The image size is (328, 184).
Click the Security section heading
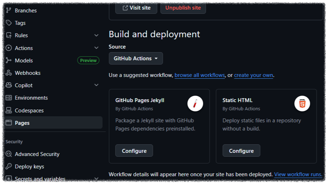pyautogui.click(x=14, y=142)
